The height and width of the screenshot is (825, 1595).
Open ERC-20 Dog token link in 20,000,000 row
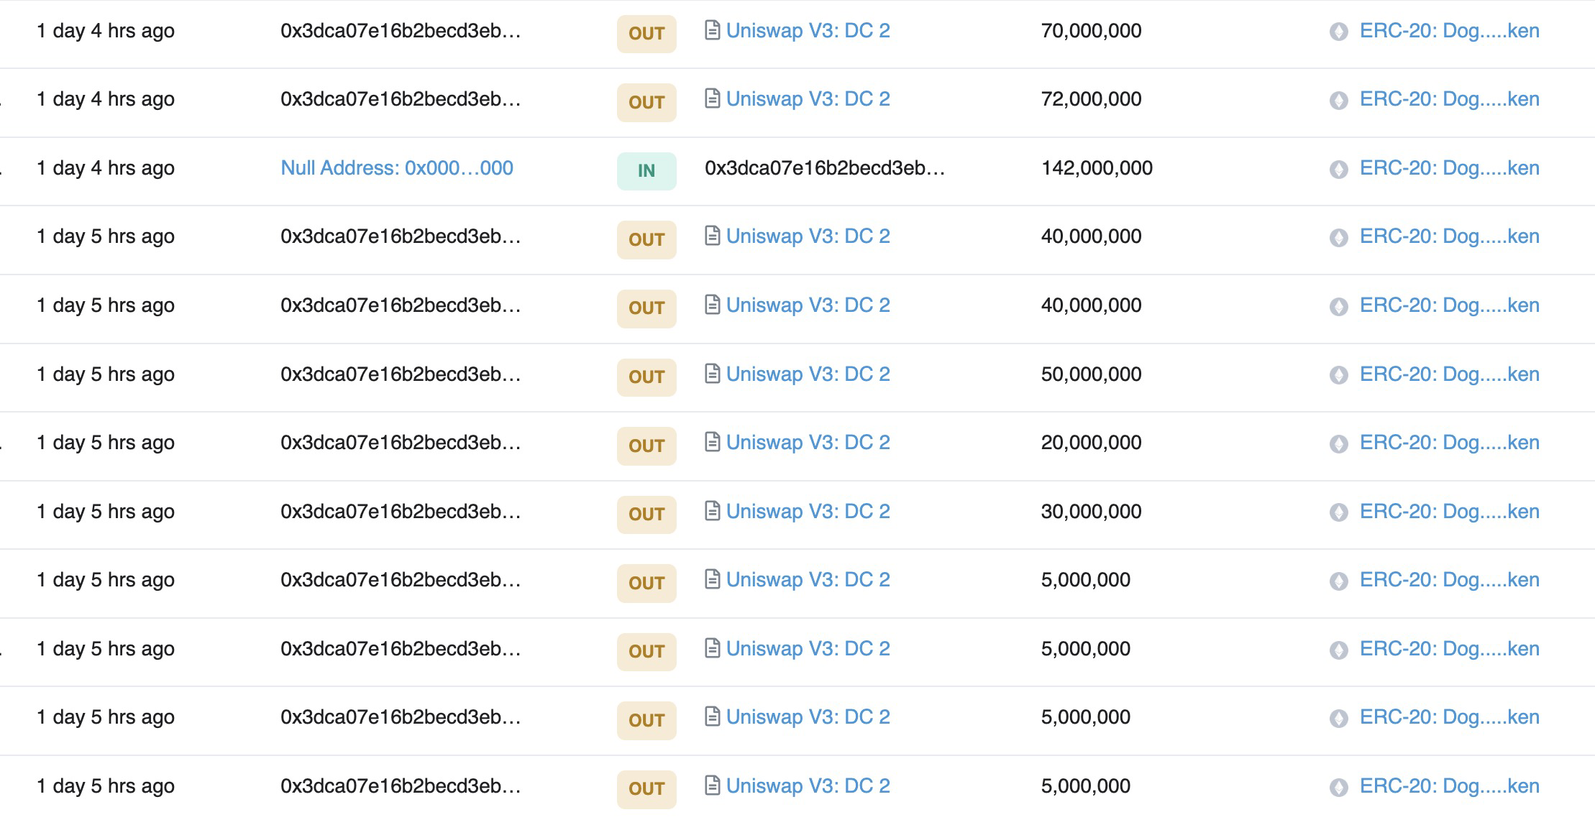click(x=1449, y=443)
